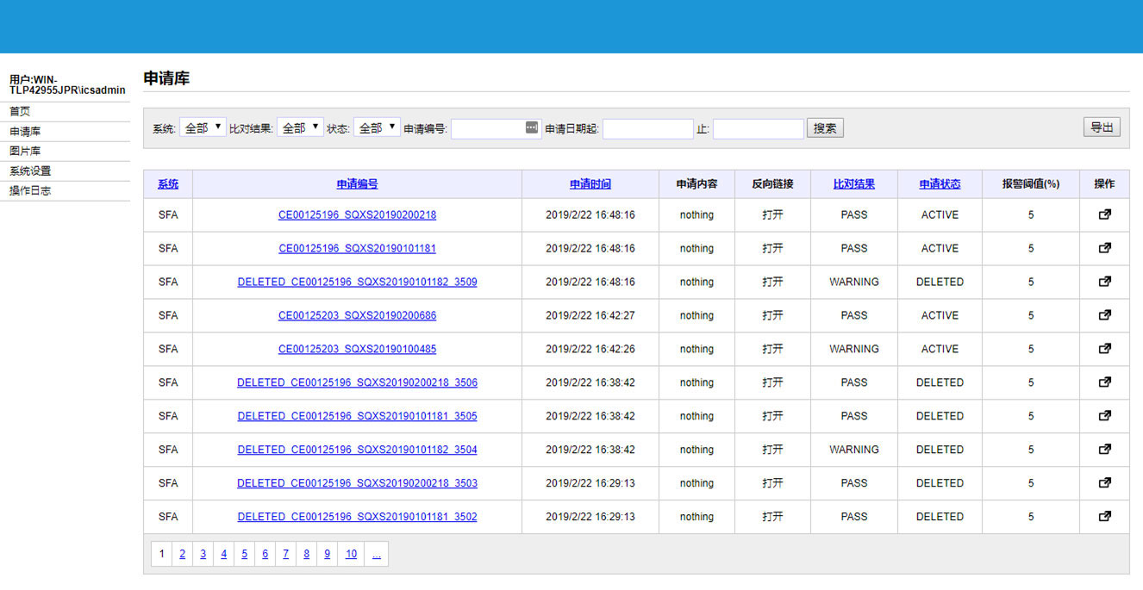Open application link CE00125196_SQXS20190101181
Image resolution: width=1143 pixels, height=590 pixels.
[x=357, y=249]
